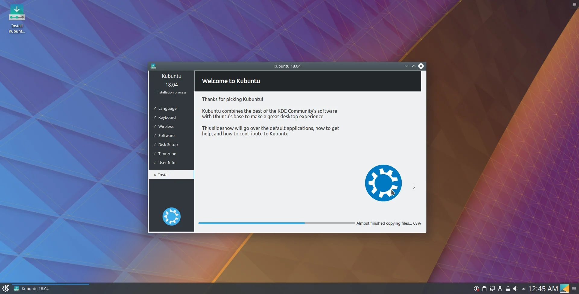Close the Kubuntu 18.04 installer window
Image resolution: width=579 pixels, height=294 pixels.
point(421,66)
